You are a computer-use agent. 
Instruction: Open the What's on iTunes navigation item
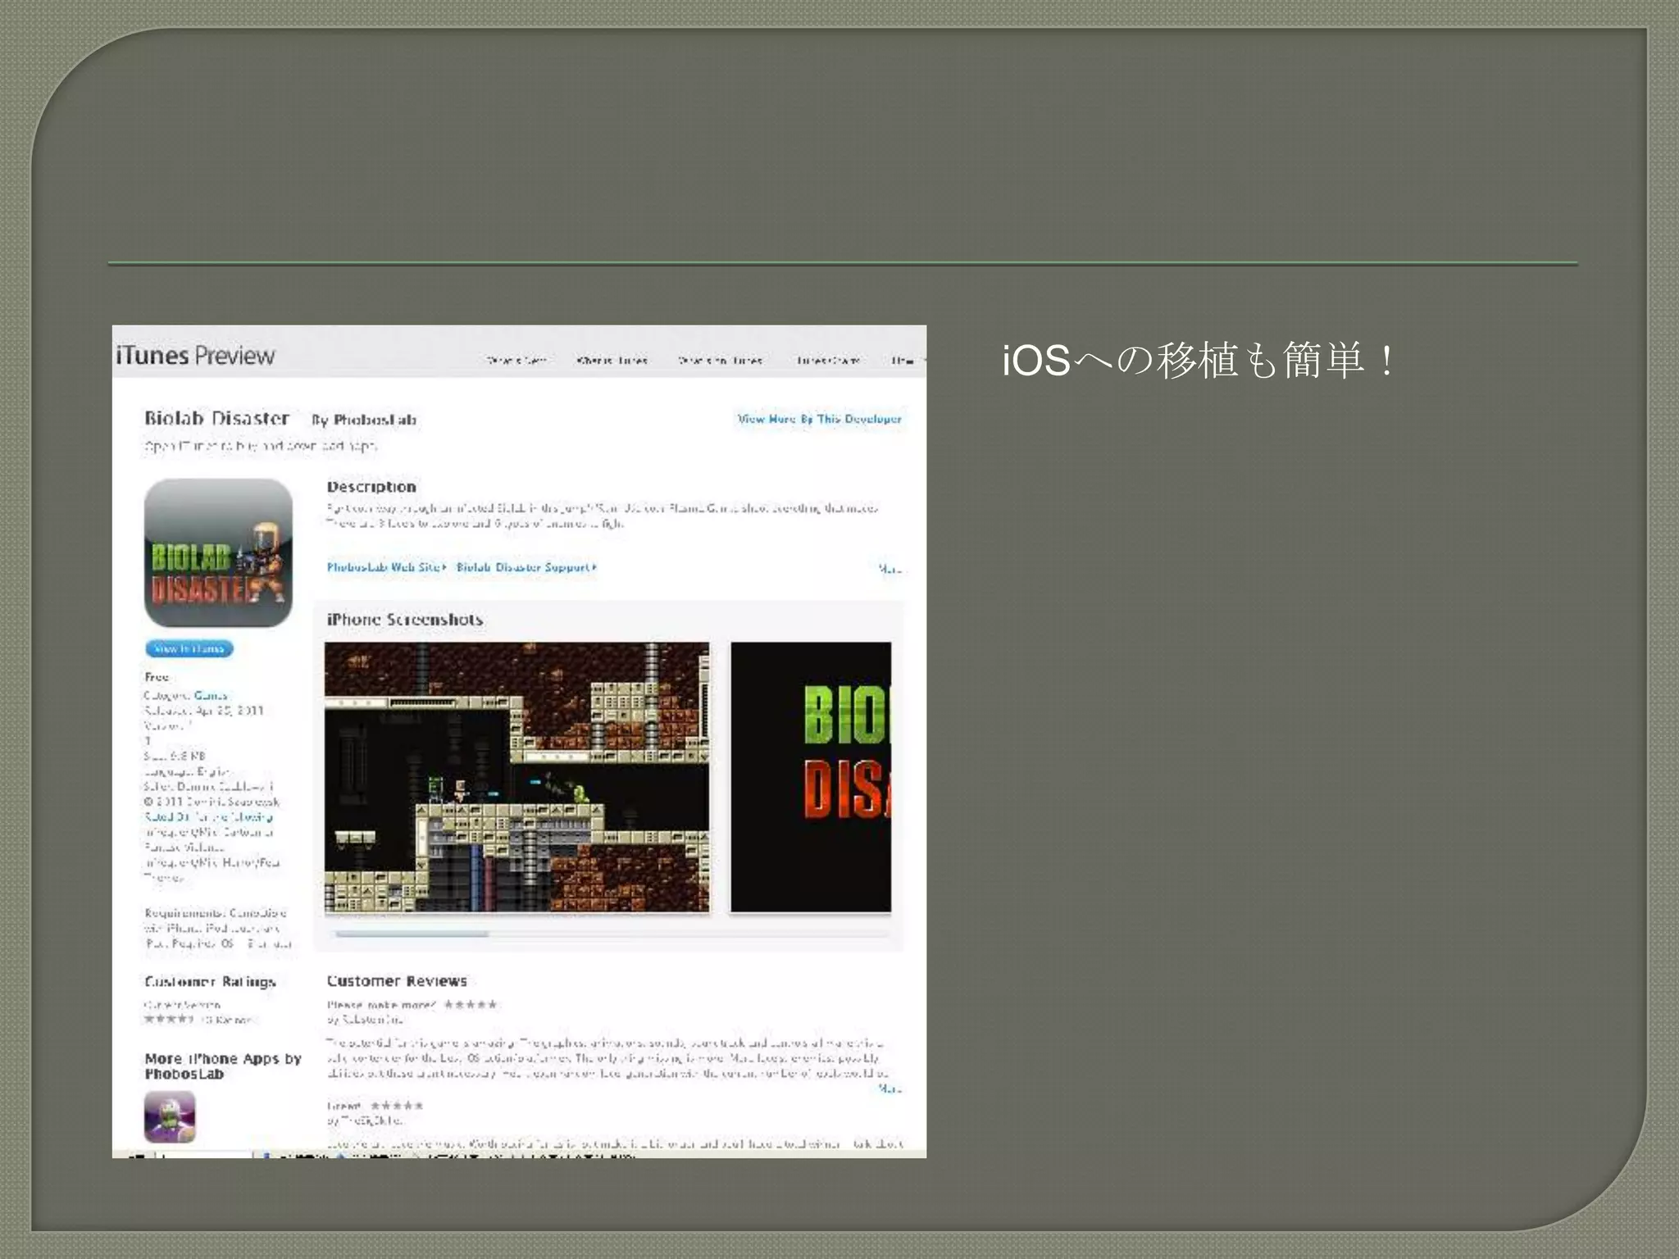coord(720,360)
